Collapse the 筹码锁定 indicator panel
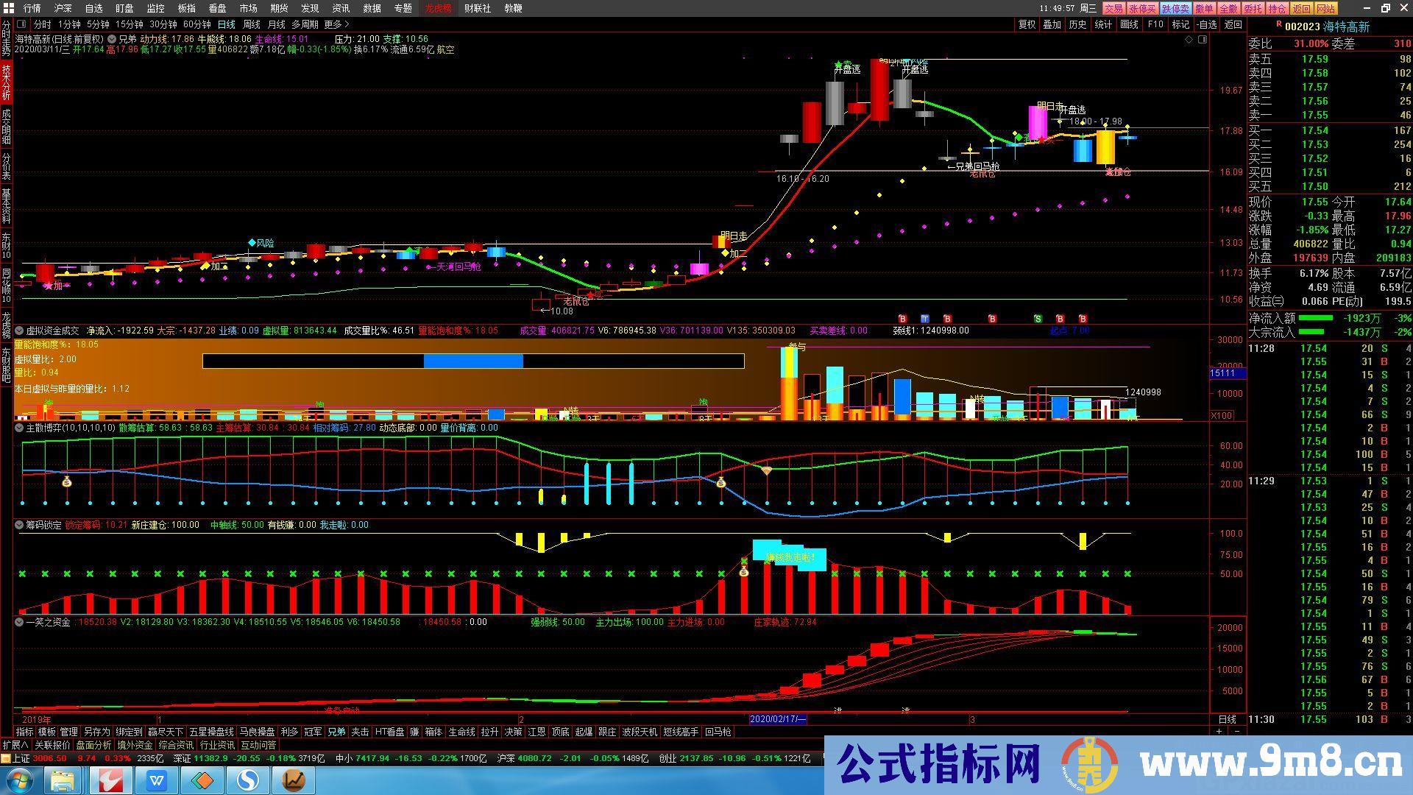The height and width of the screenshot is (795, 1413). (19, 525)
